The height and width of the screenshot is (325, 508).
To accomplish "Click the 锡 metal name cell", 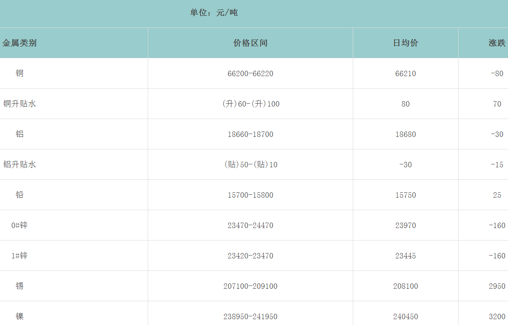I will [x=20, y=286].
